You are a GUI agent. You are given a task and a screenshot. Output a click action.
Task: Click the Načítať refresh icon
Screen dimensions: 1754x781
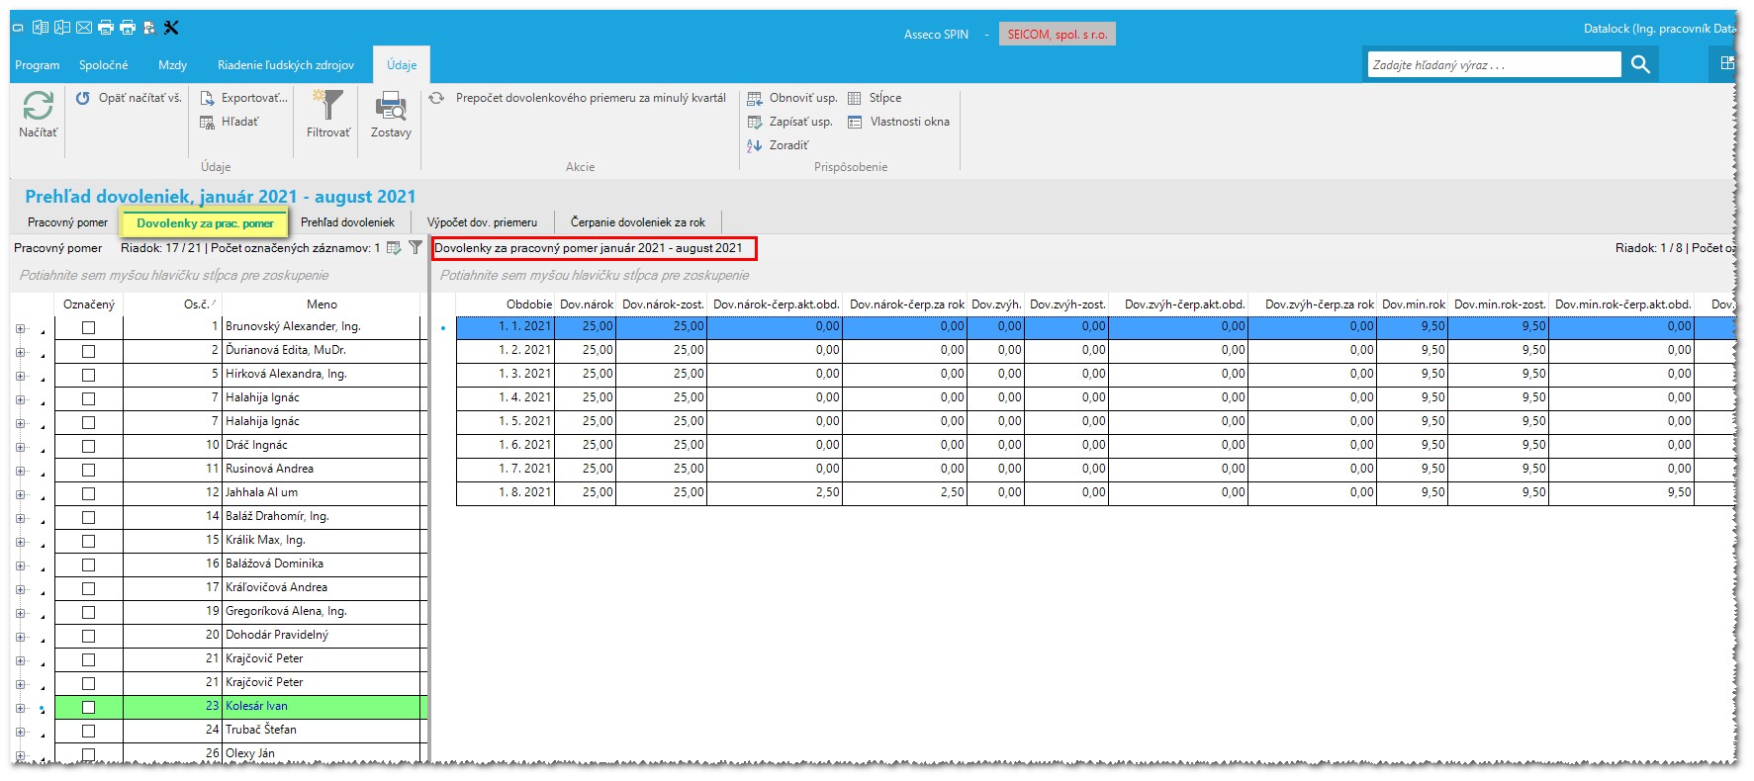point(38,106)
